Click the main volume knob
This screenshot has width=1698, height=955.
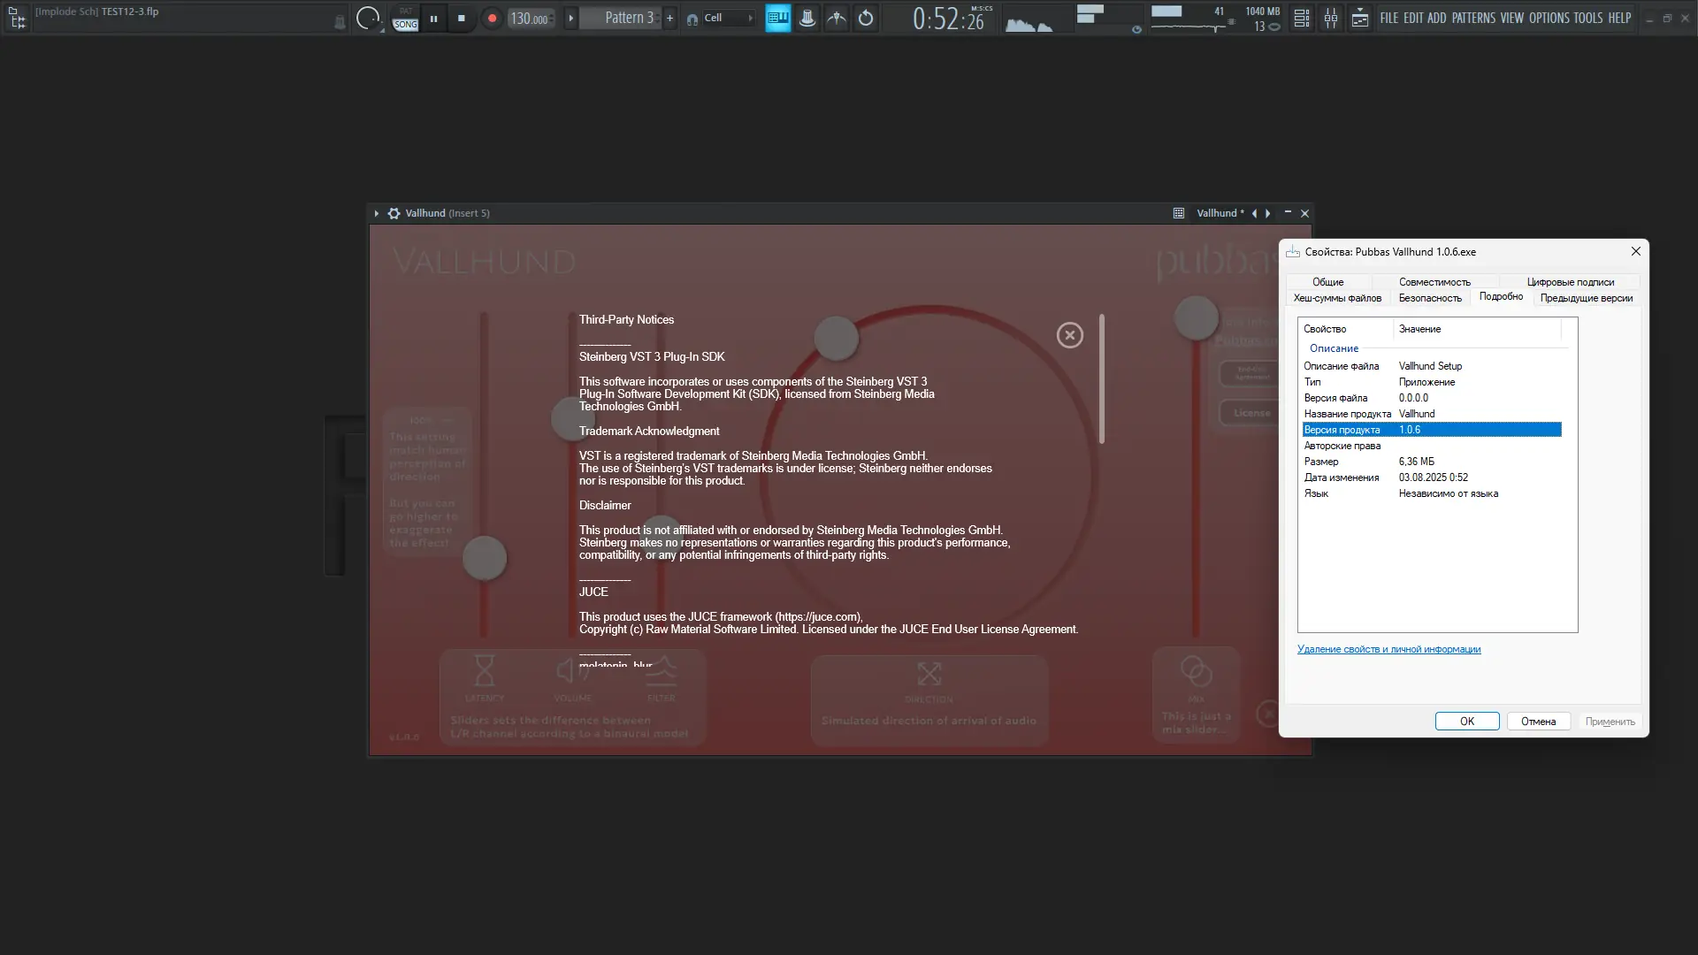[367, 18]
